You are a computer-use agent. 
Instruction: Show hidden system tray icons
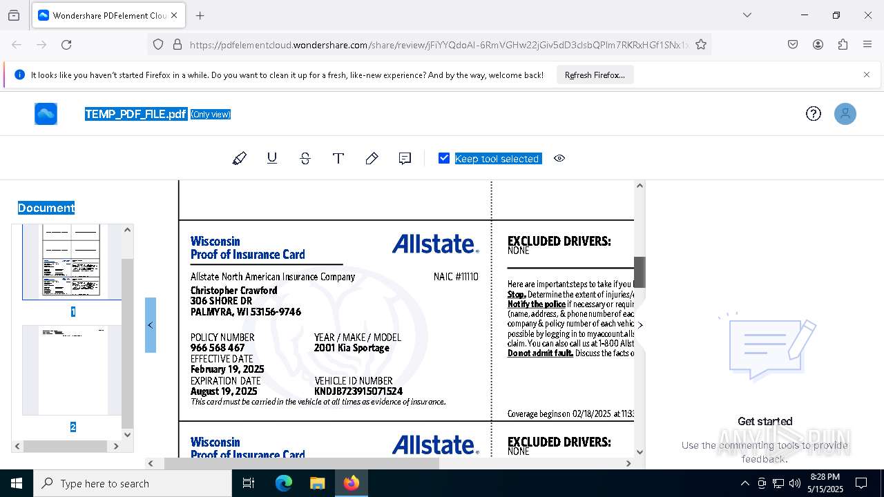point(744,483)
